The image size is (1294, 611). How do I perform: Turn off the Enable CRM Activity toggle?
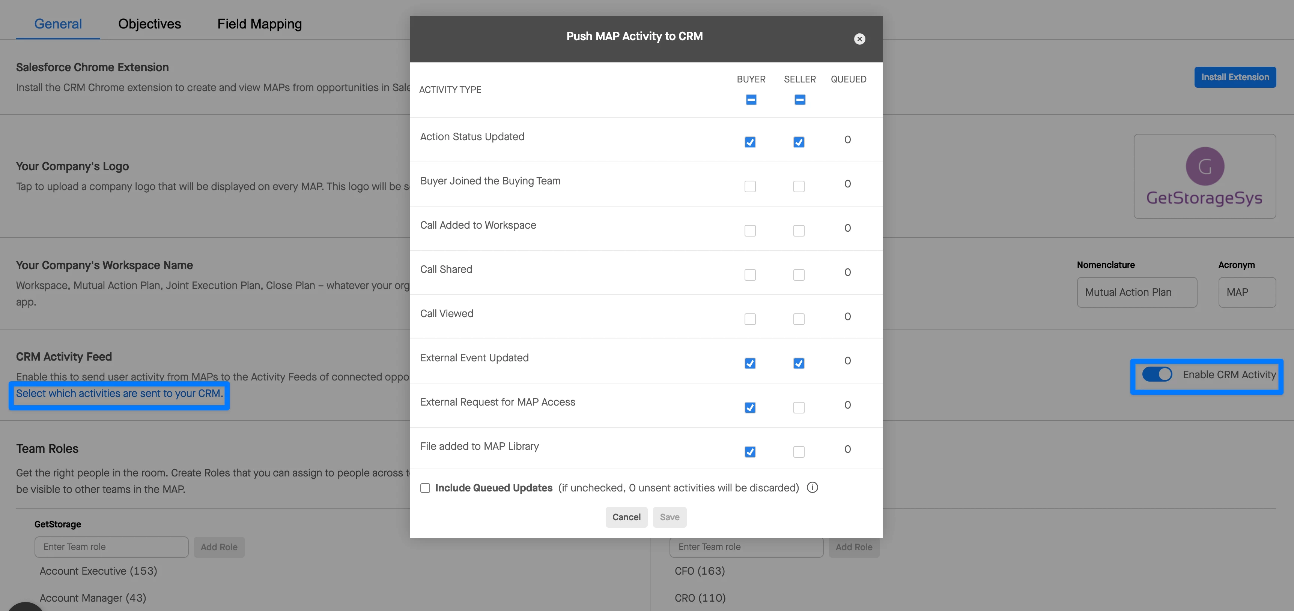tap(1157, 374)
